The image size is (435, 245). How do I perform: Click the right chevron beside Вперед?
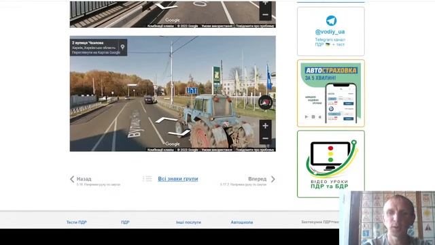pos(273,179)
